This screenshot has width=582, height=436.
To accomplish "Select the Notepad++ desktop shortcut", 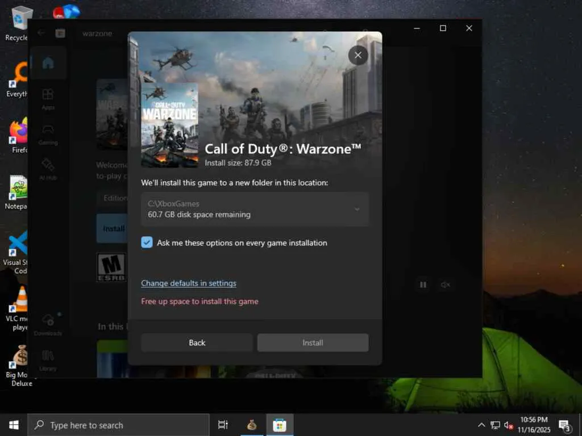I will click(16, 192).
